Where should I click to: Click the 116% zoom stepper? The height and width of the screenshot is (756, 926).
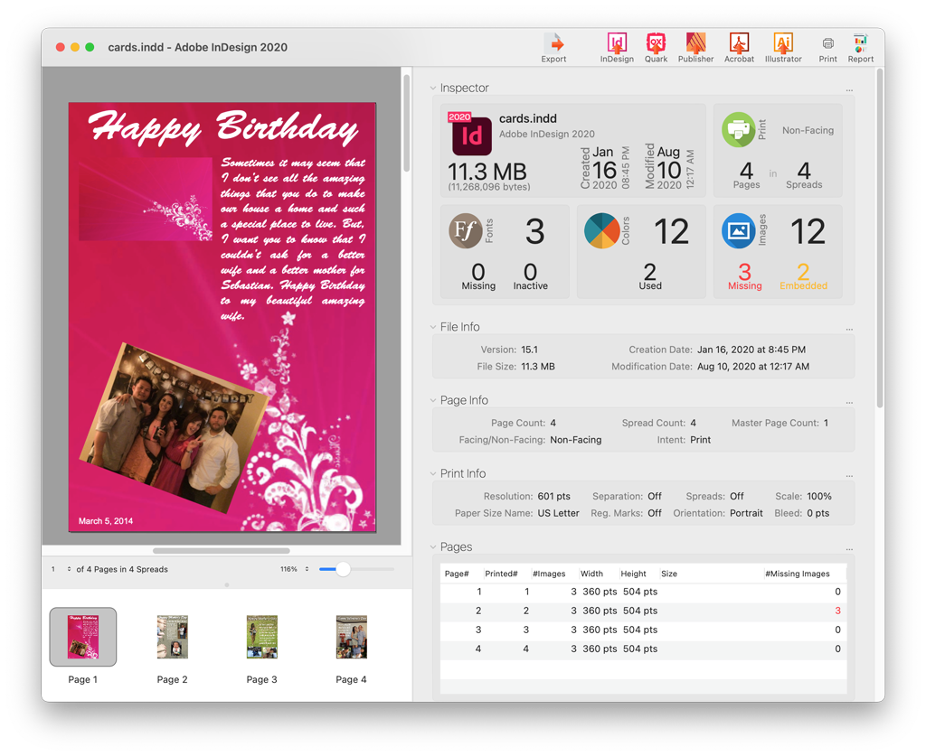307,569
